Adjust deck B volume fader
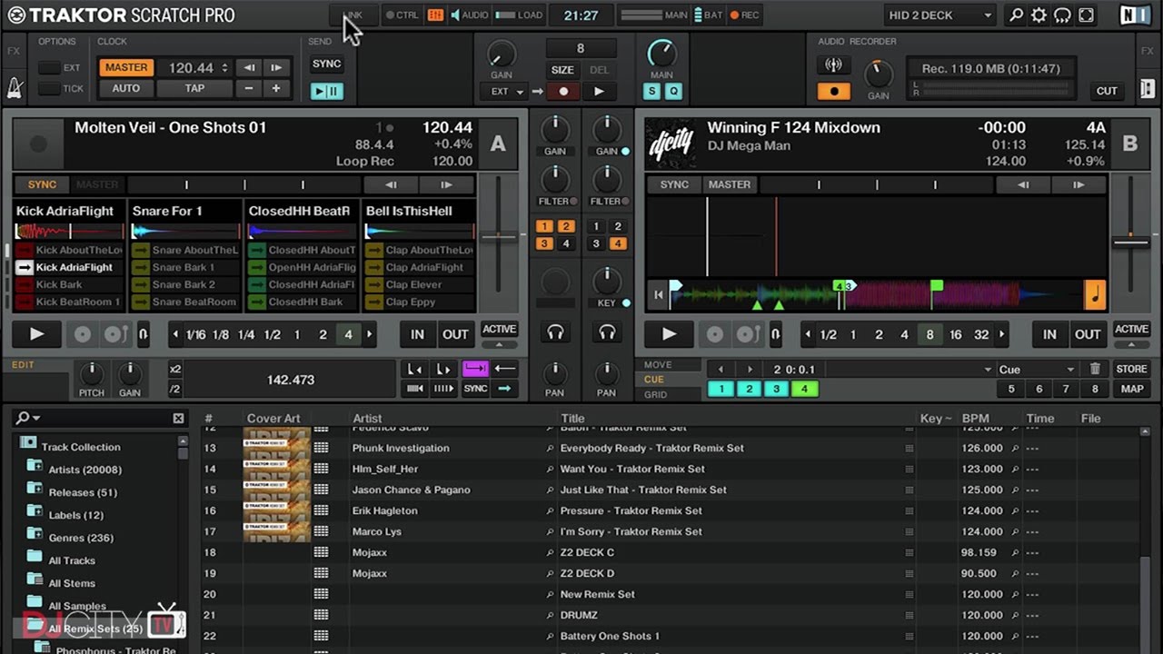The height and width of the screenshot is (654, 1163). 1130,243
